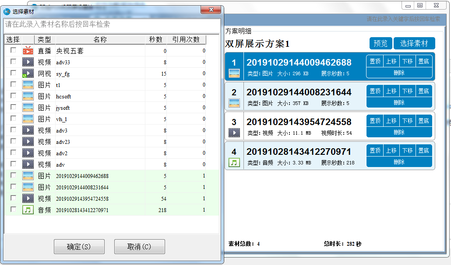
Task: Delete scheme item 4 with 删除
Action: click(399, 162)
